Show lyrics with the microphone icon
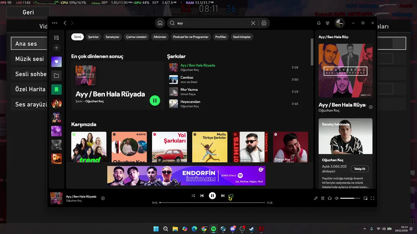The image size is (417, 234). point(316,198)
